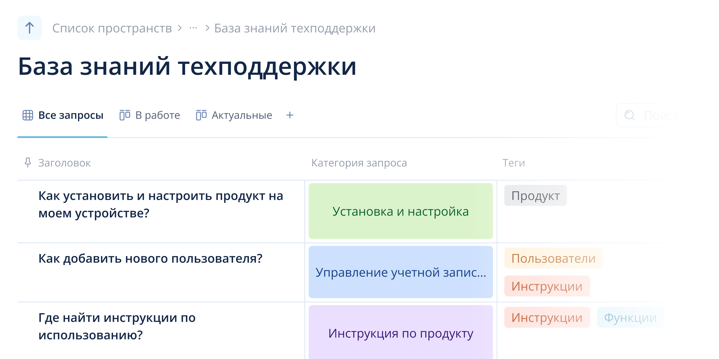Add a new view with the plus button
The height and width of the screenshot is (359, 719).
(x=290, y=115)
